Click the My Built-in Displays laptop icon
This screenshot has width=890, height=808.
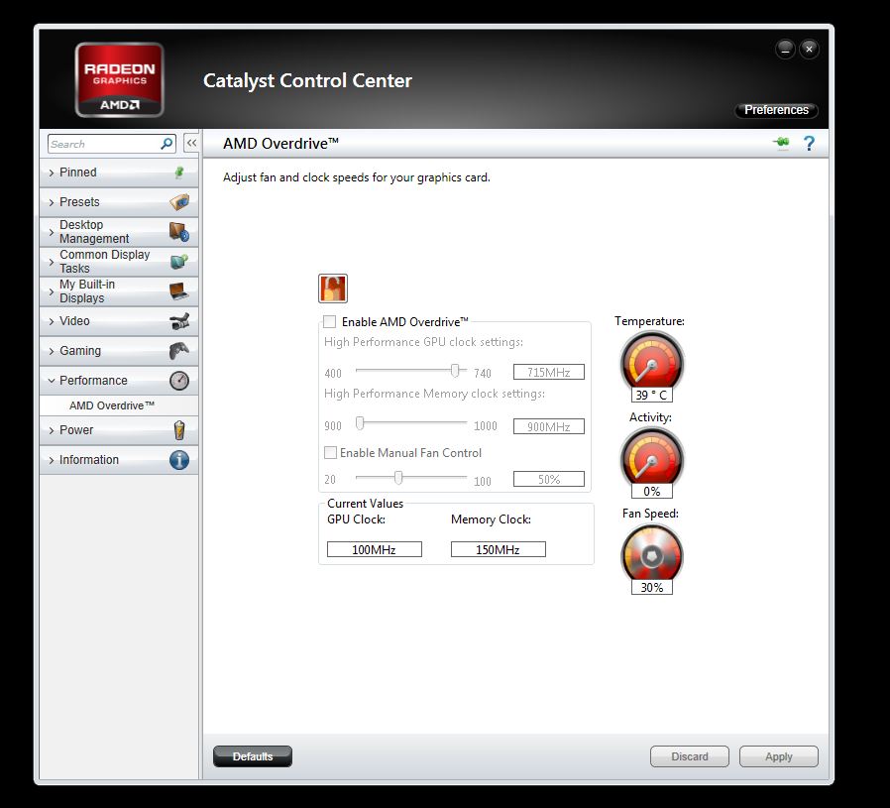point(179,291)
